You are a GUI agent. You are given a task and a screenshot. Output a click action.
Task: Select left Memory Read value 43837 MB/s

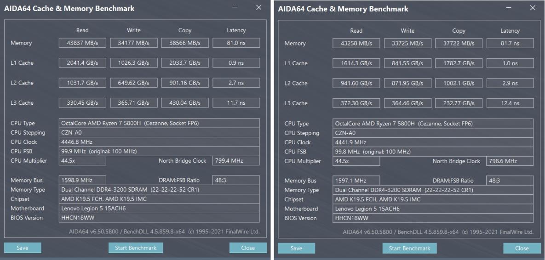(82, 43)
